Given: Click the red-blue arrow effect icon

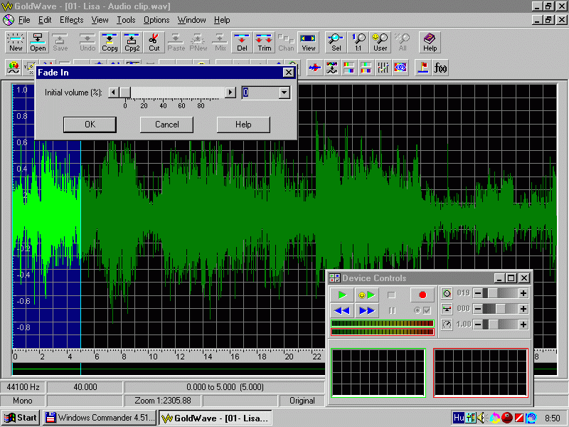Looking at the screenshot, I should pyautogui.click(x=315, y=68).
